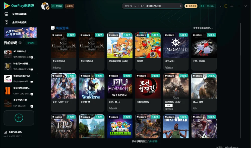The image size is (251, 148).
Task: Open the 游戏库> link
Action: pos(31,43)
